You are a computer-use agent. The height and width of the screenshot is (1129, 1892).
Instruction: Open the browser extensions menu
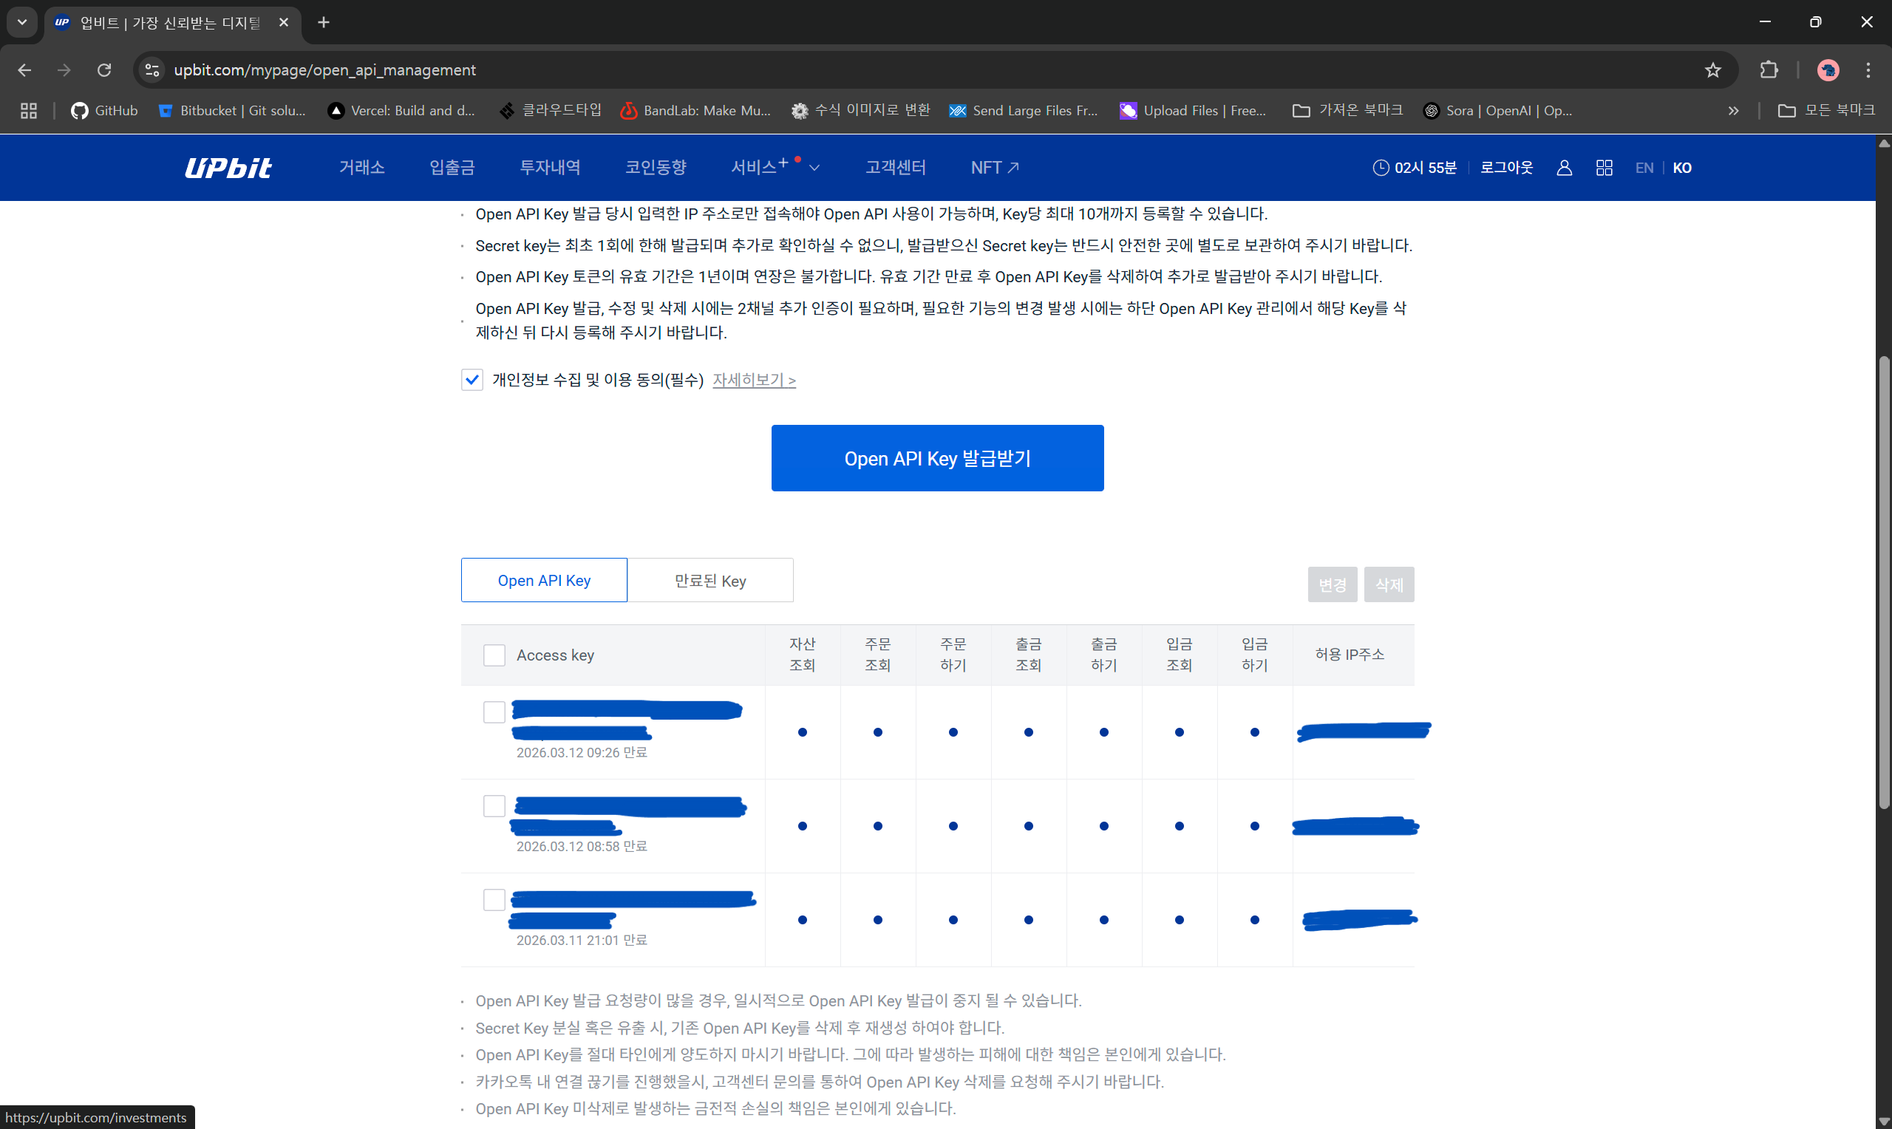1769,70
